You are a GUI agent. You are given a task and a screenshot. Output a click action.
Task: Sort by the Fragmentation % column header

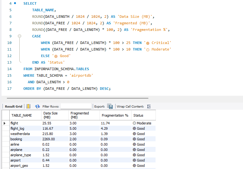pyautogui.click(x=115, y=115)
